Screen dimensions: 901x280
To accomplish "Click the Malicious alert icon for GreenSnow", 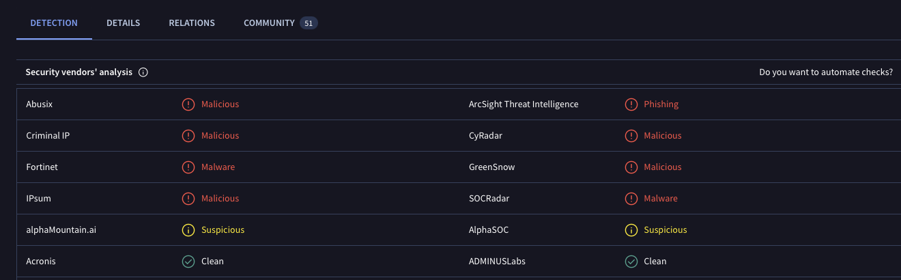I will tap(631, 167).
